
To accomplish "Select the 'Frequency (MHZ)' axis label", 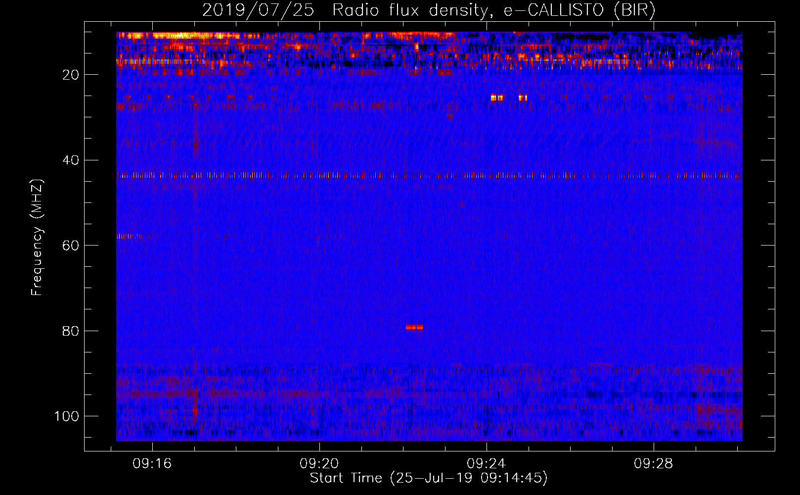I will 37,238.
